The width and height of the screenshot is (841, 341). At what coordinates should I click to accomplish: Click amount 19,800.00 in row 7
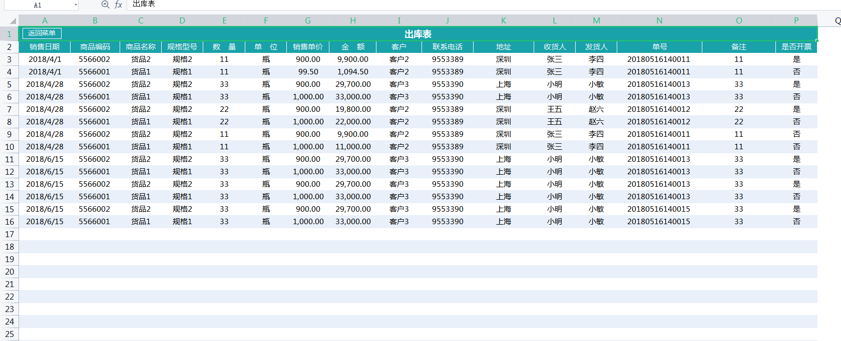click(353, 109)
